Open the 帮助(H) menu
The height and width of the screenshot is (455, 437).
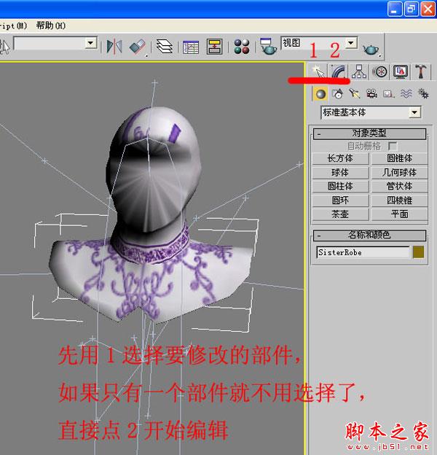51,26
